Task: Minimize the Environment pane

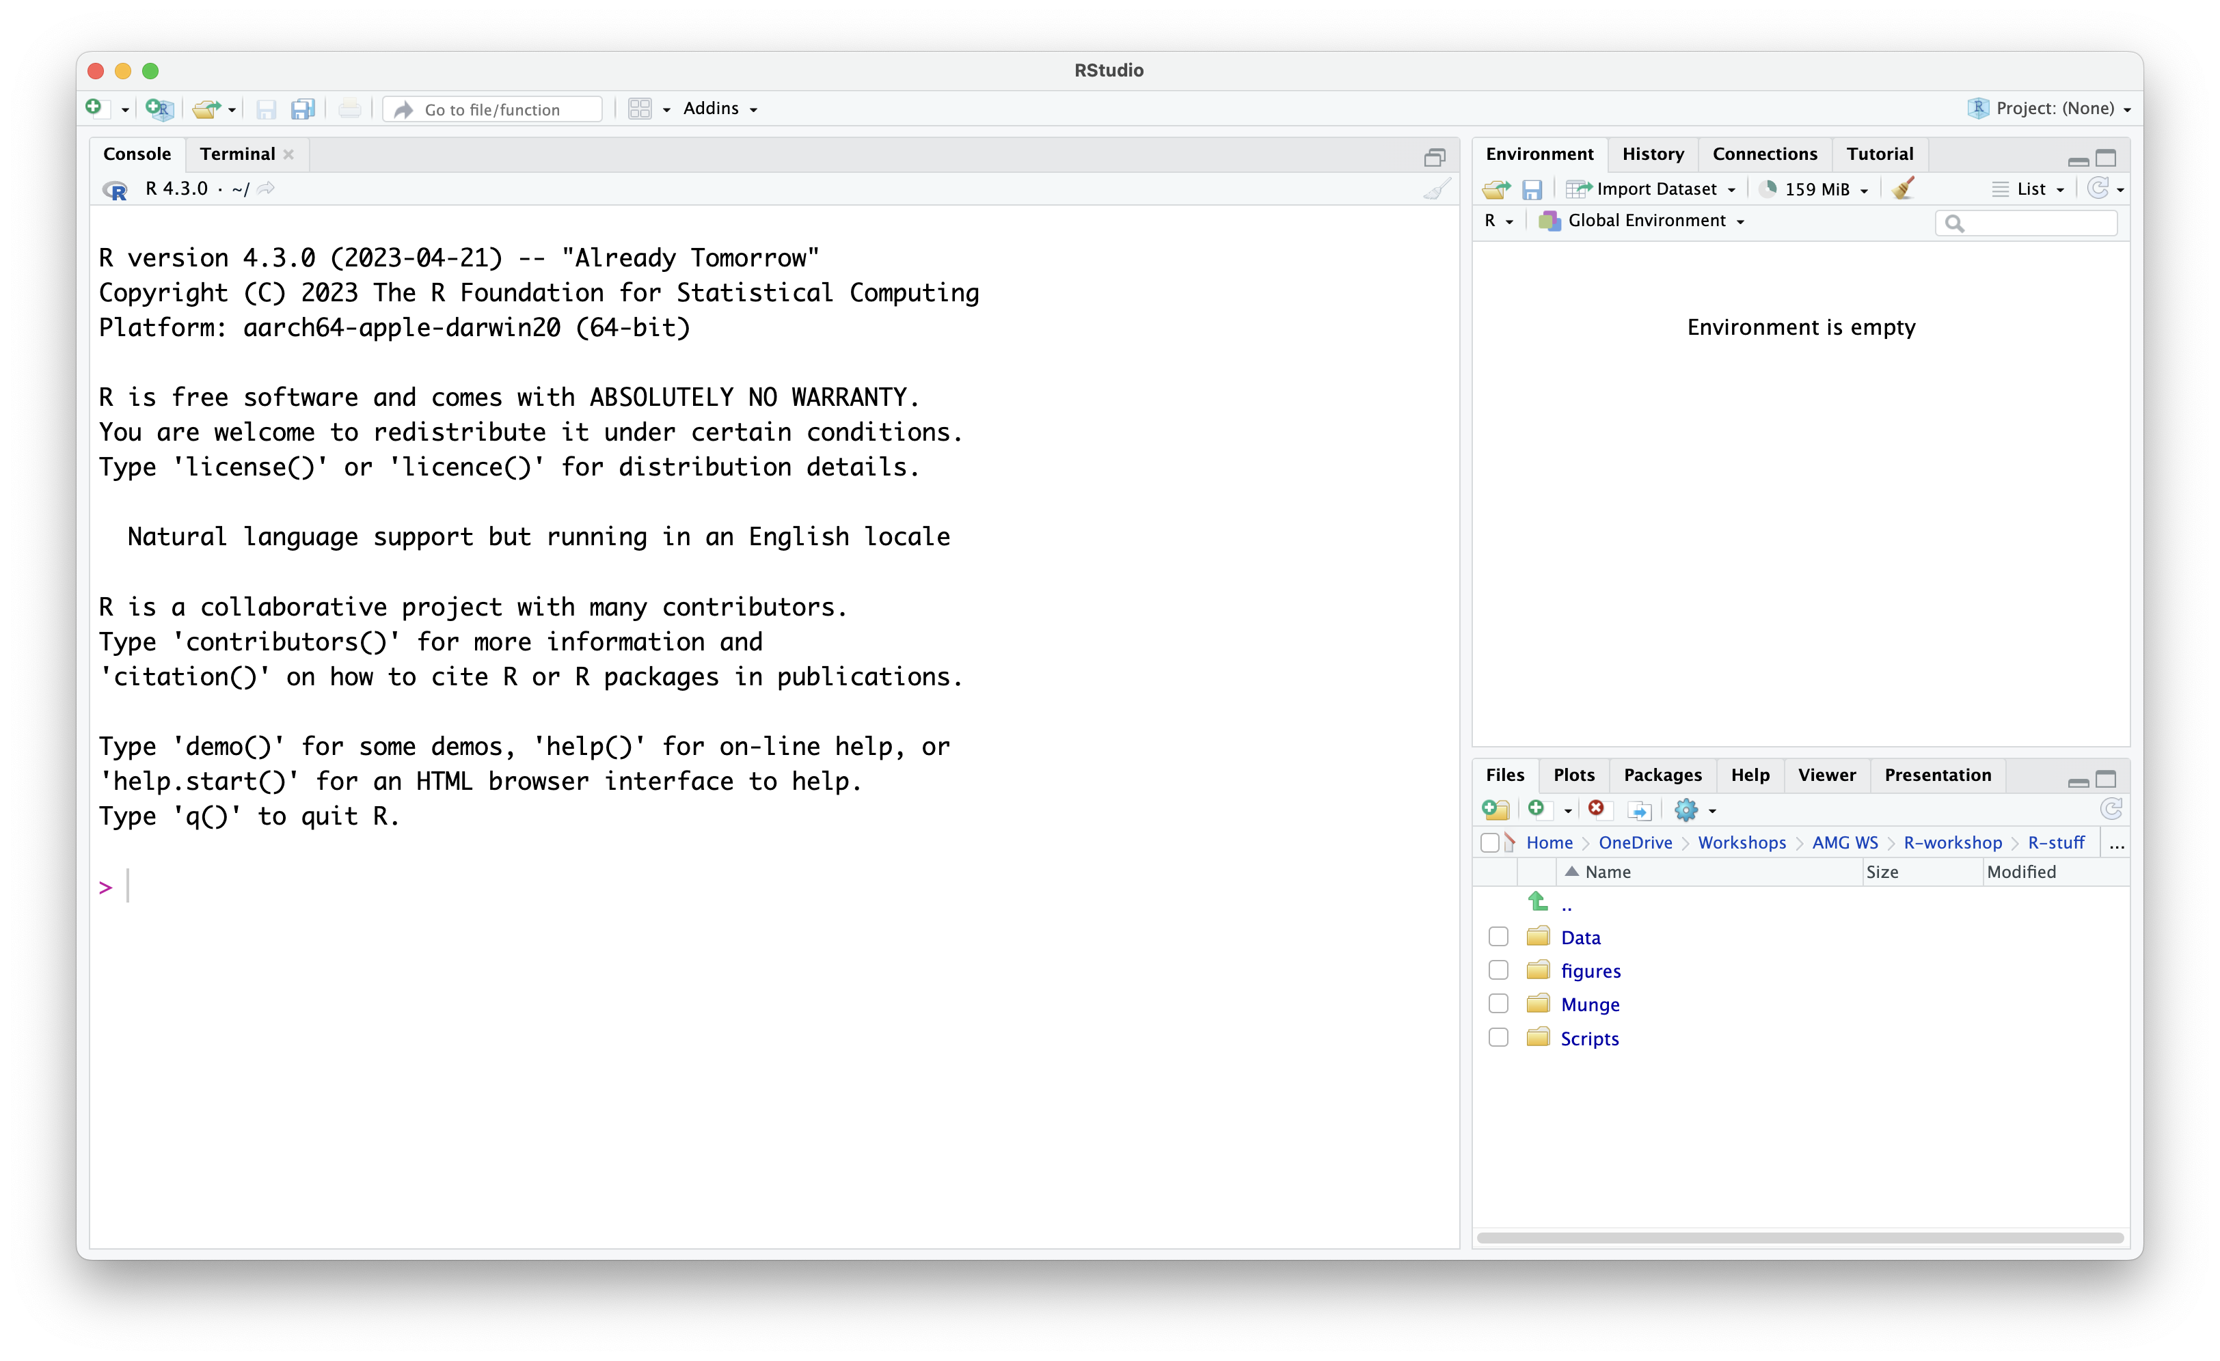Action: pyautogui.click(x=2079, y=161)
